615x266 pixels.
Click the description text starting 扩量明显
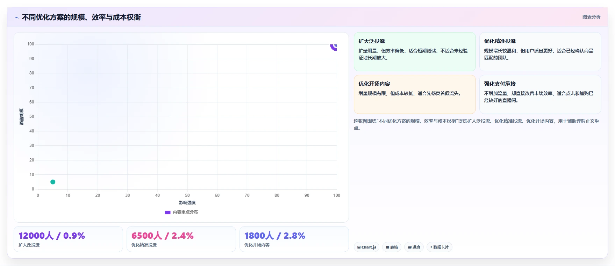413,54
